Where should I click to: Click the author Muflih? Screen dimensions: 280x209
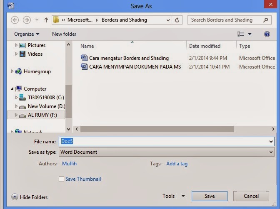coord(69,164)
